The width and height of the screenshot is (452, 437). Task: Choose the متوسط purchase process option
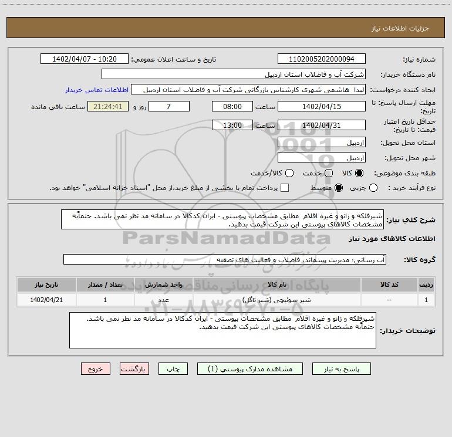tap(339, 188)
